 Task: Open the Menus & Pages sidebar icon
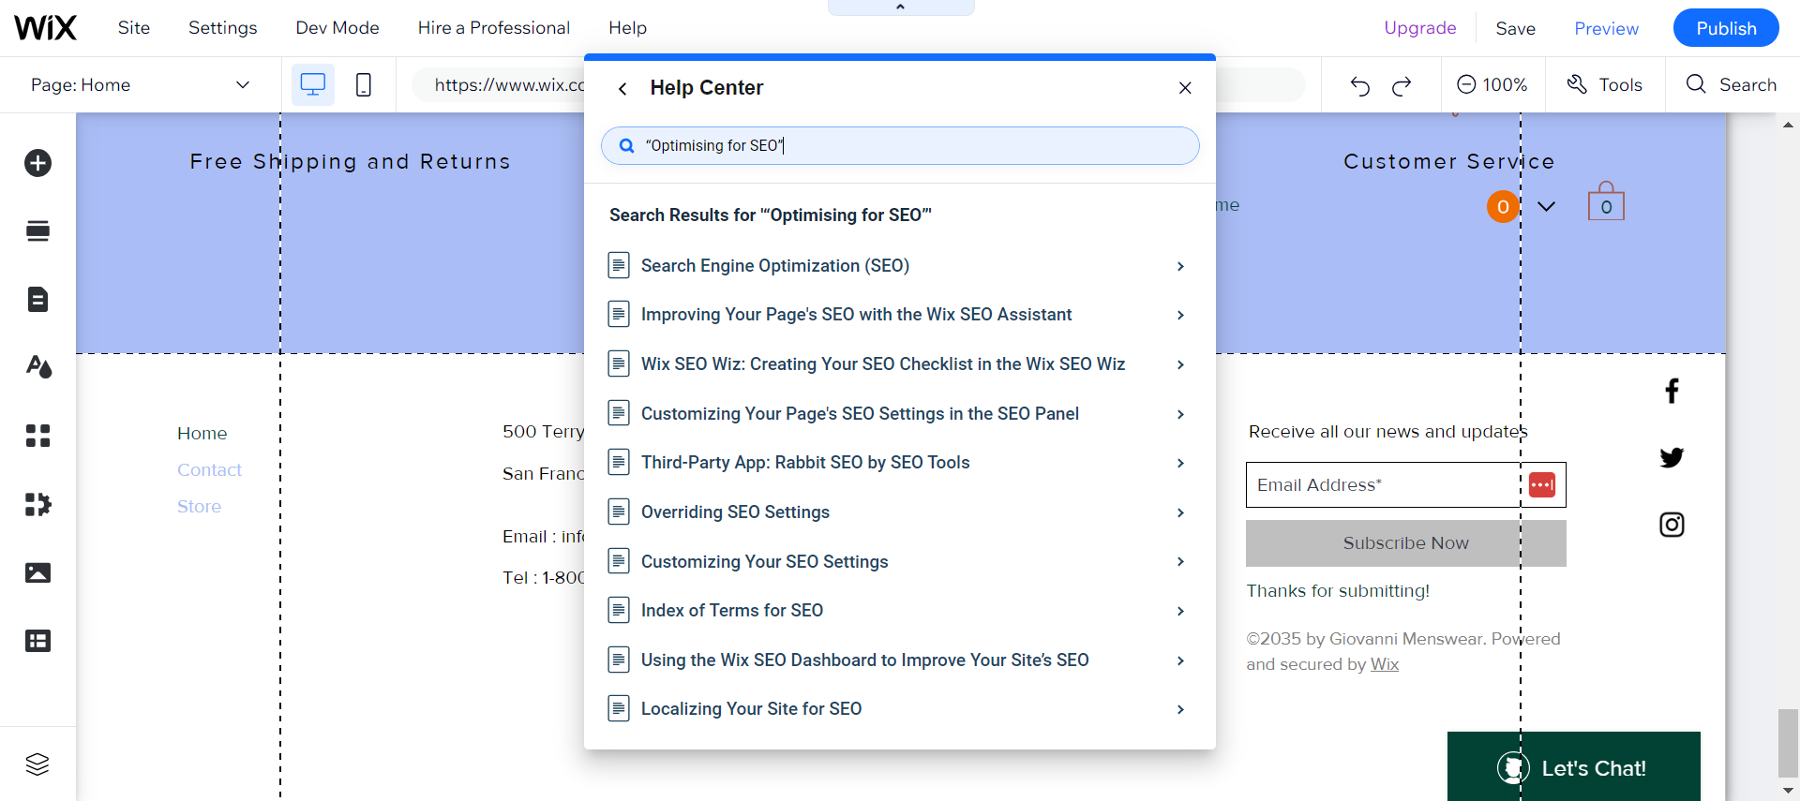pos(37,231)
